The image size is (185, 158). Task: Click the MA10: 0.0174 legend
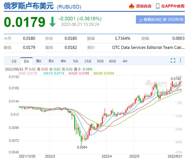54,73
